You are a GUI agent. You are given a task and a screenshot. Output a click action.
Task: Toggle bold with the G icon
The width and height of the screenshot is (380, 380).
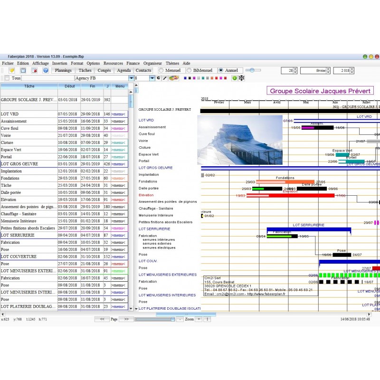click(159, 78)
